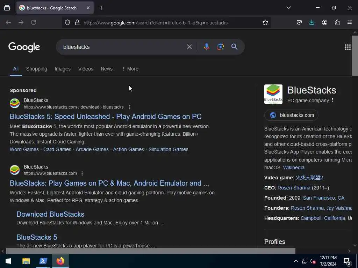This screenshot has width=358, height=268.
Task: Open Word Games sitelink
Action: 24,149
